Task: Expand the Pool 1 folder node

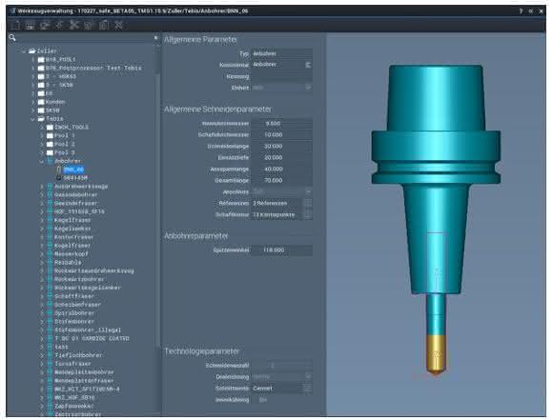Action: coord(41,135)
